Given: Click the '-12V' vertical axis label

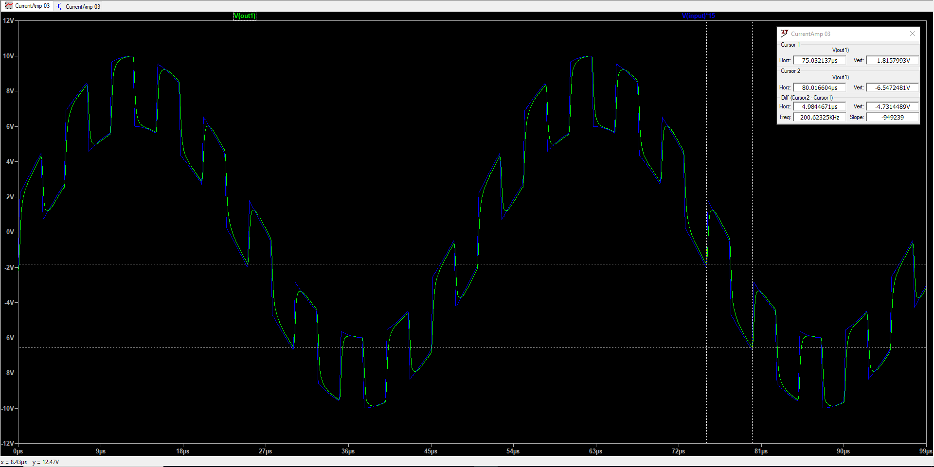Looking at the screenshot, I should point(7,443).
